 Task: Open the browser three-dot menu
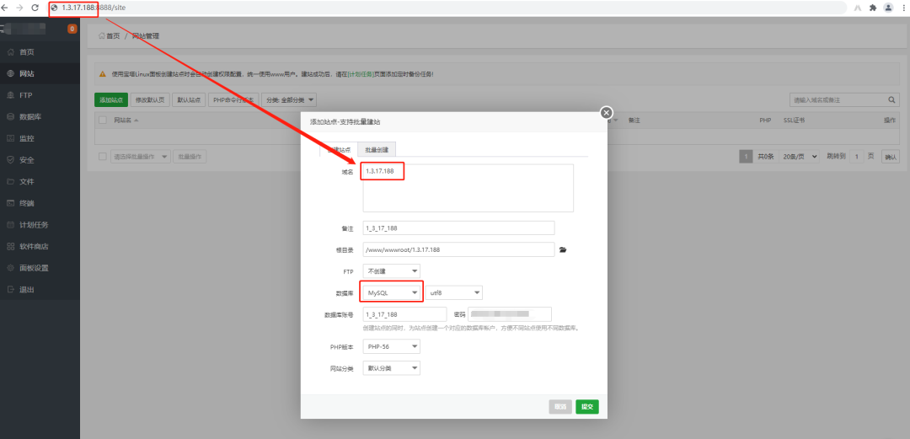click(903, 8)
